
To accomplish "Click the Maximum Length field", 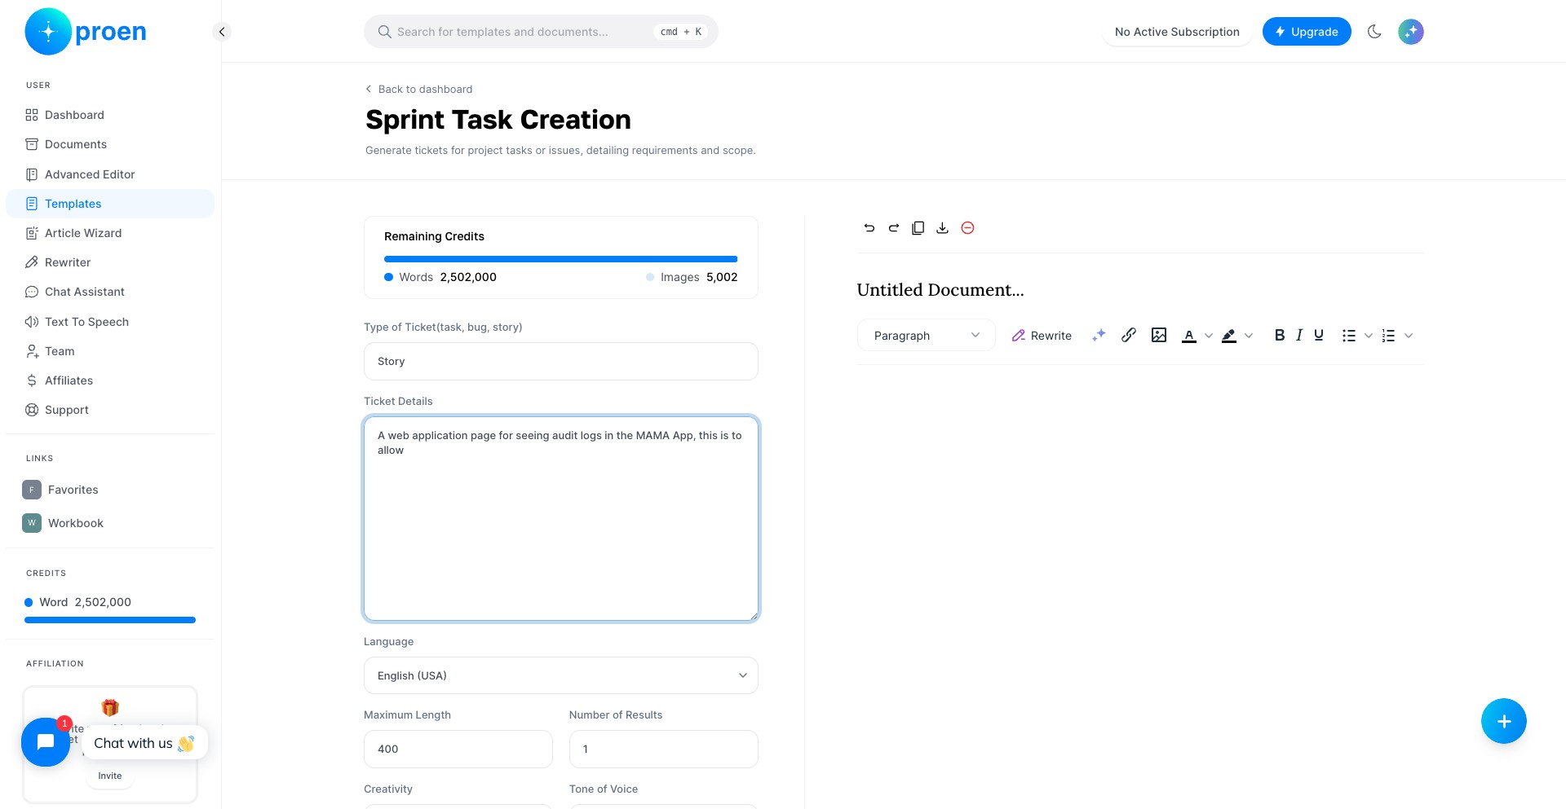I will click(458, 749).
